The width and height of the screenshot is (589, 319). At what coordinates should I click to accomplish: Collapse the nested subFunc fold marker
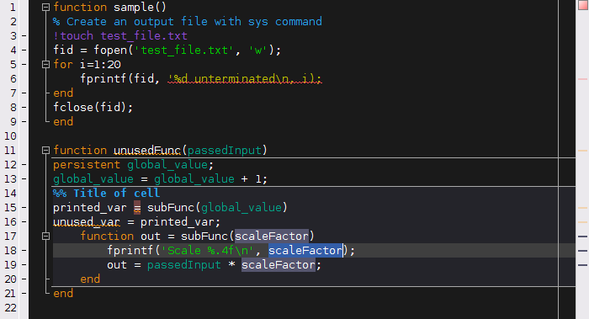pyautogui.click(x=45, y=236)
